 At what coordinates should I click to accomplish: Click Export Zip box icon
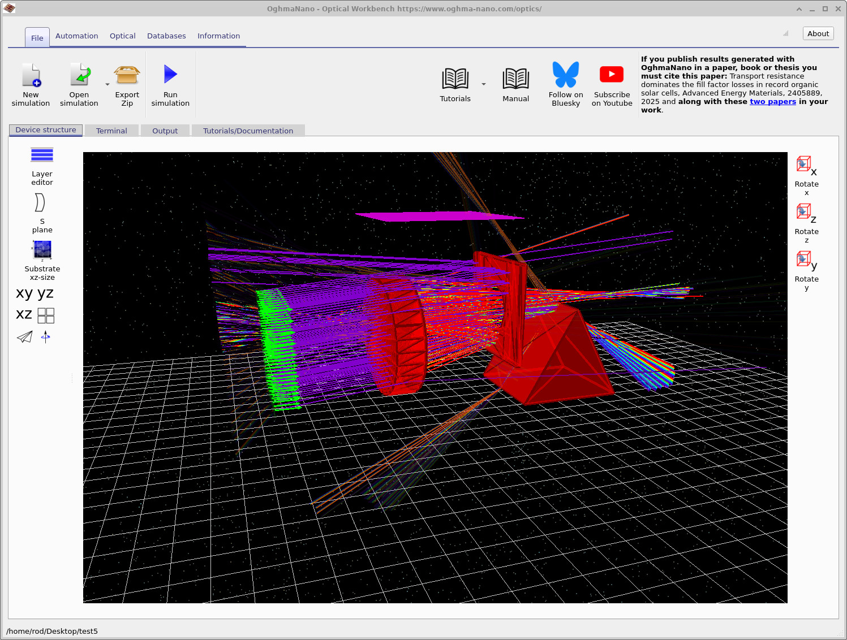tap(127, 75)
